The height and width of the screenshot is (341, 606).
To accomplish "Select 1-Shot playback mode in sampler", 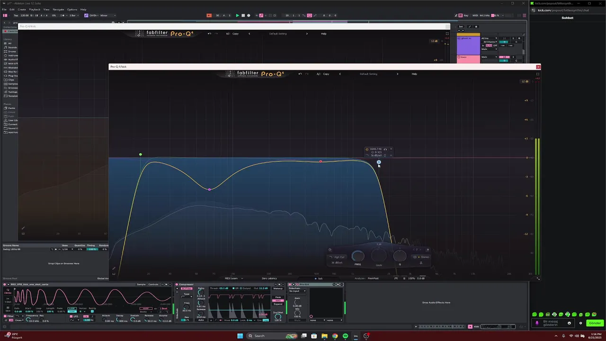I will [x=7, y=300].
